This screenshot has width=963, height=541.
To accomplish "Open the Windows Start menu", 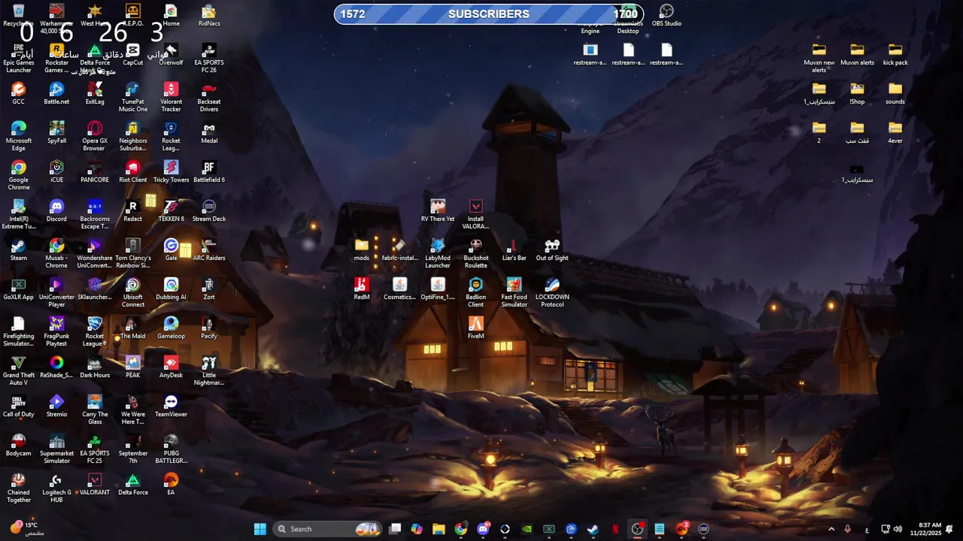I will coord(260,529).
